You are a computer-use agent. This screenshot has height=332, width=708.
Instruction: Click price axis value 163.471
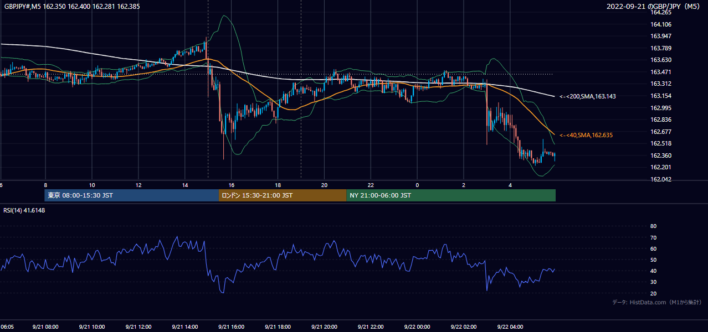coord(661,72)
